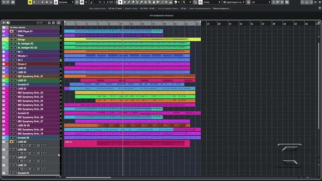This screenshot has width=322, height=181.
Task: Select the Zoom magnifier tool
Action: click(149, 2)
